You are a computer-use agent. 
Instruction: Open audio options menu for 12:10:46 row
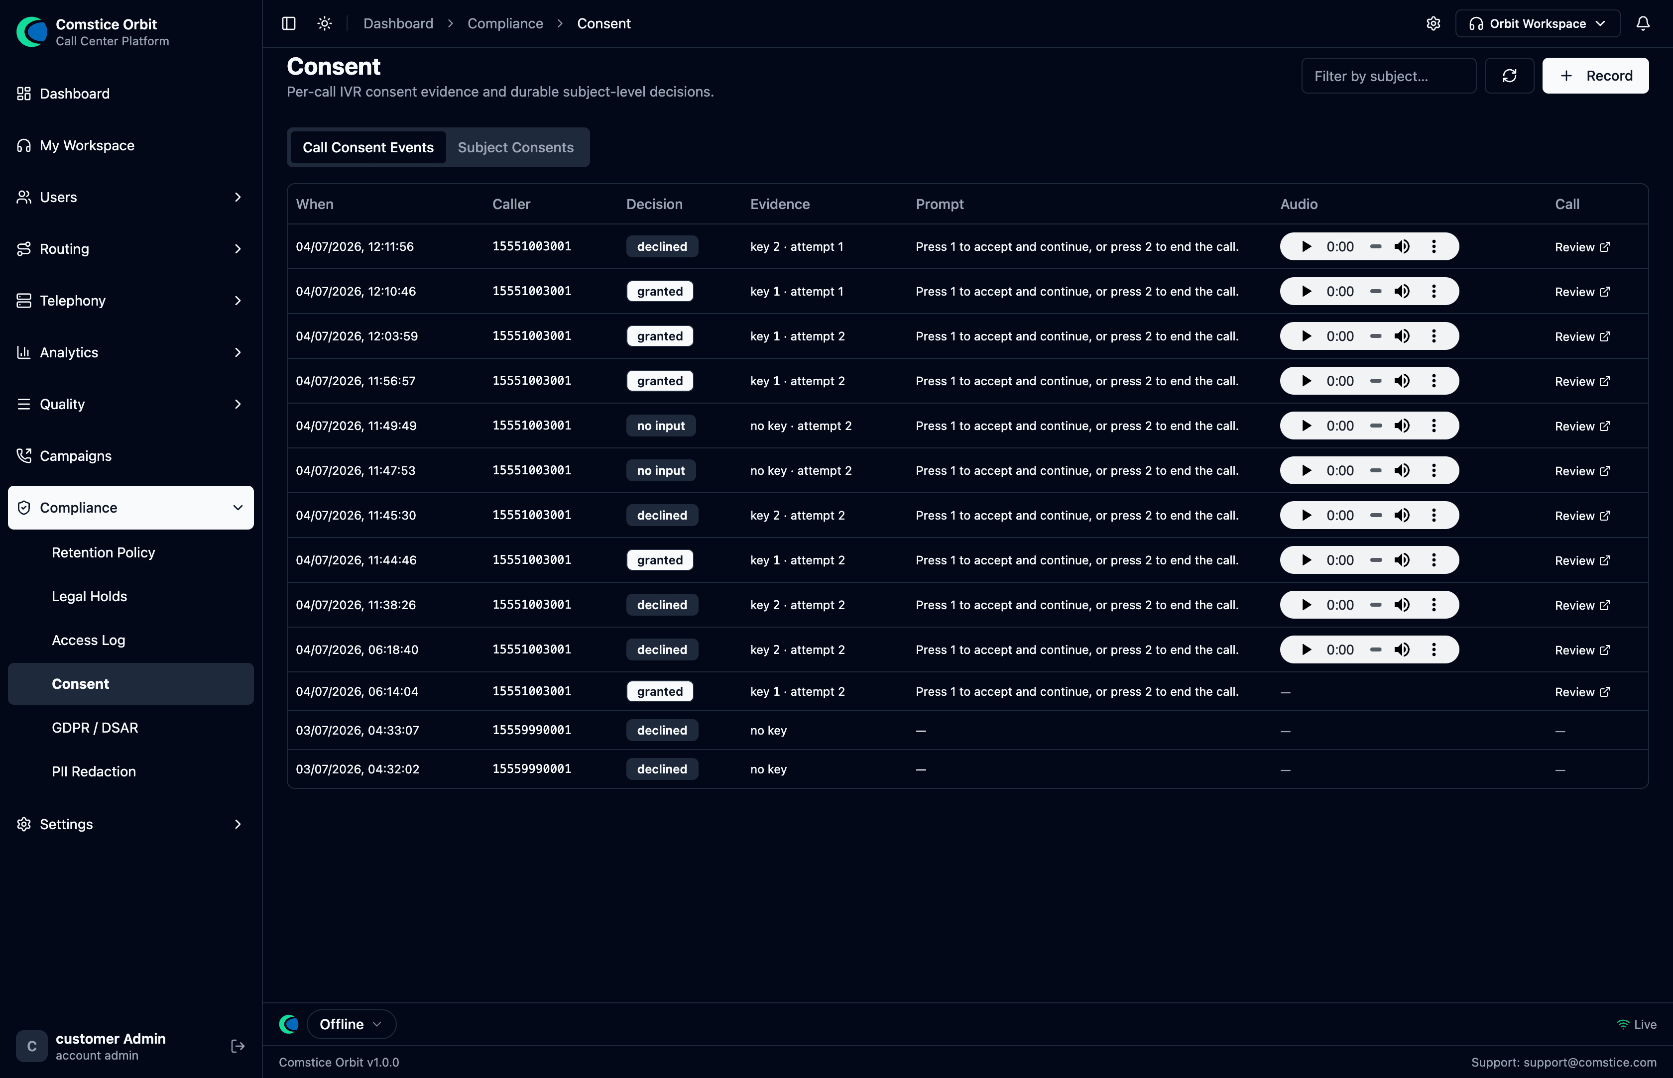coord(1434,291)
